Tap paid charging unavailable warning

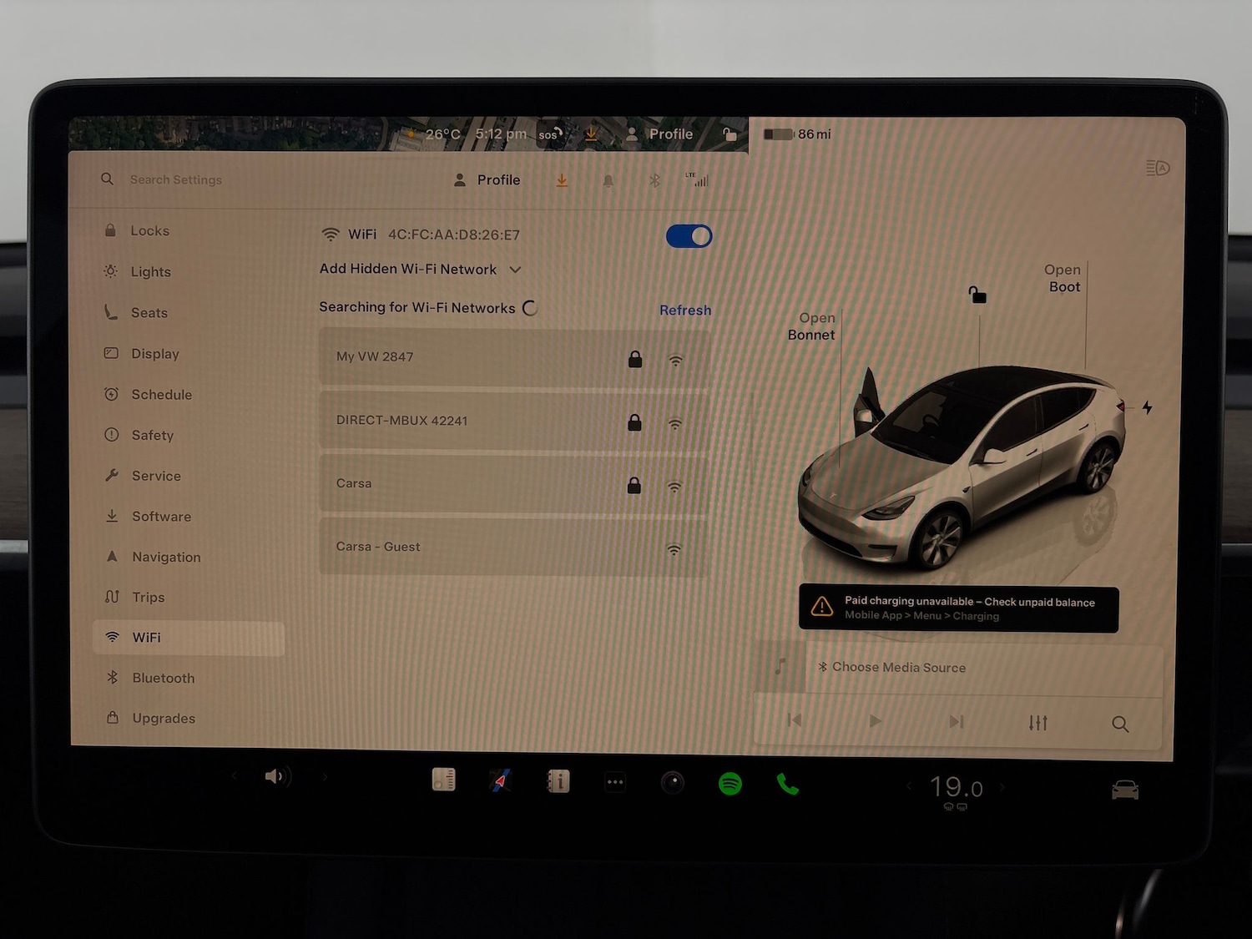(958, 608)
